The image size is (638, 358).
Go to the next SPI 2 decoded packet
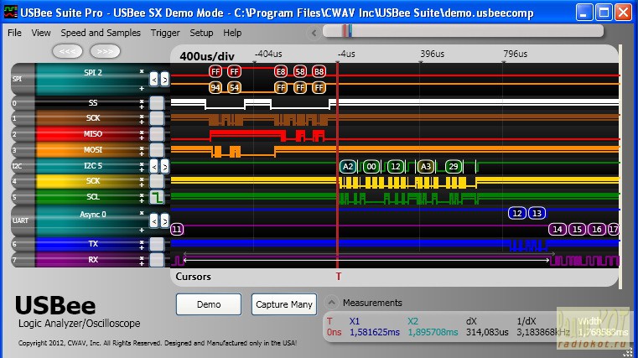164,80
